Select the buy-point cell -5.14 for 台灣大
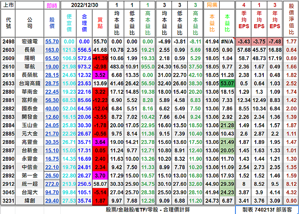 (x=100, y=192)
